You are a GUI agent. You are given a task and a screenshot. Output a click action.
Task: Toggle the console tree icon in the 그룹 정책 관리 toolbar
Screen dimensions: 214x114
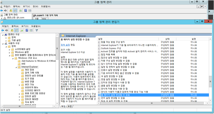(x=15, y=10)
